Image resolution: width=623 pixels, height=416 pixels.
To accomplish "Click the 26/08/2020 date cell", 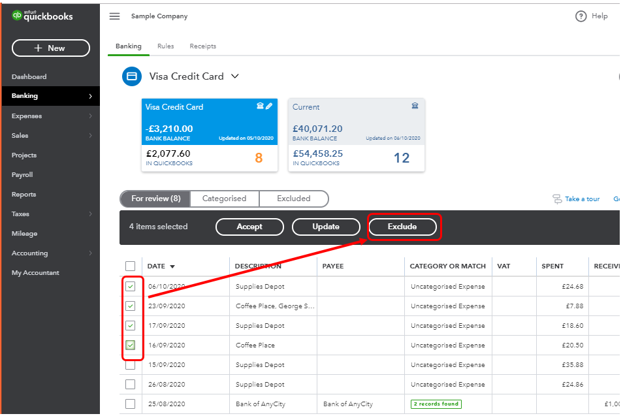I will [167, 384].
